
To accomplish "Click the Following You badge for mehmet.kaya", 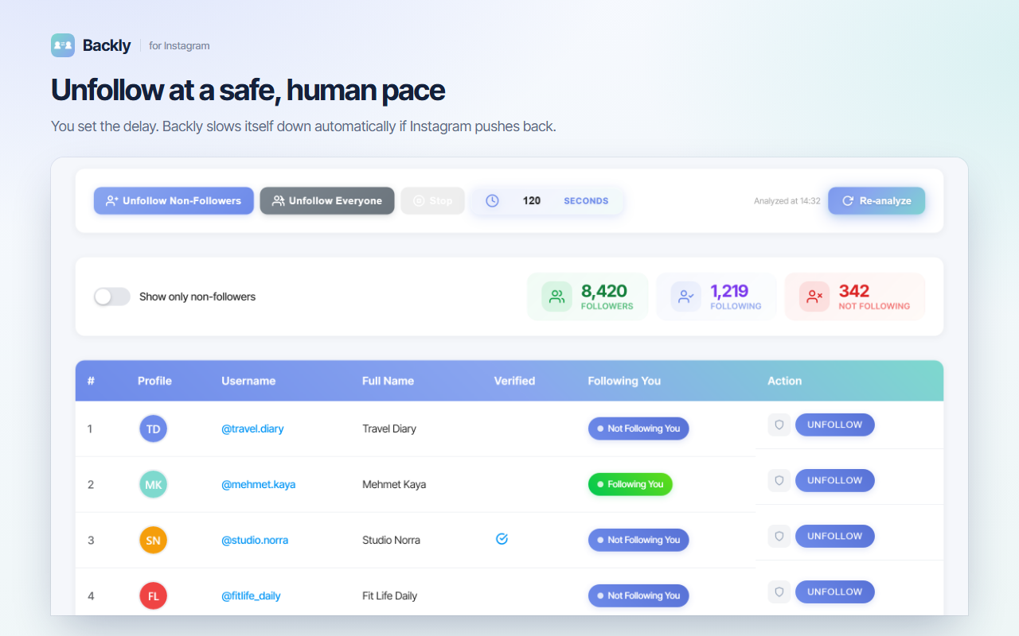I will coord(631,484).
